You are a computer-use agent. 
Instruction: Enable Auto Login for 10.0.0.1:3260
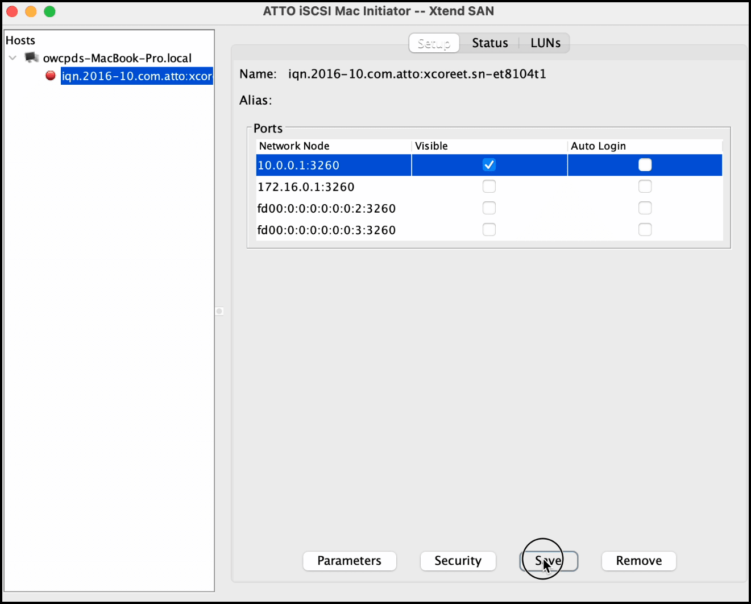point(645,165)
